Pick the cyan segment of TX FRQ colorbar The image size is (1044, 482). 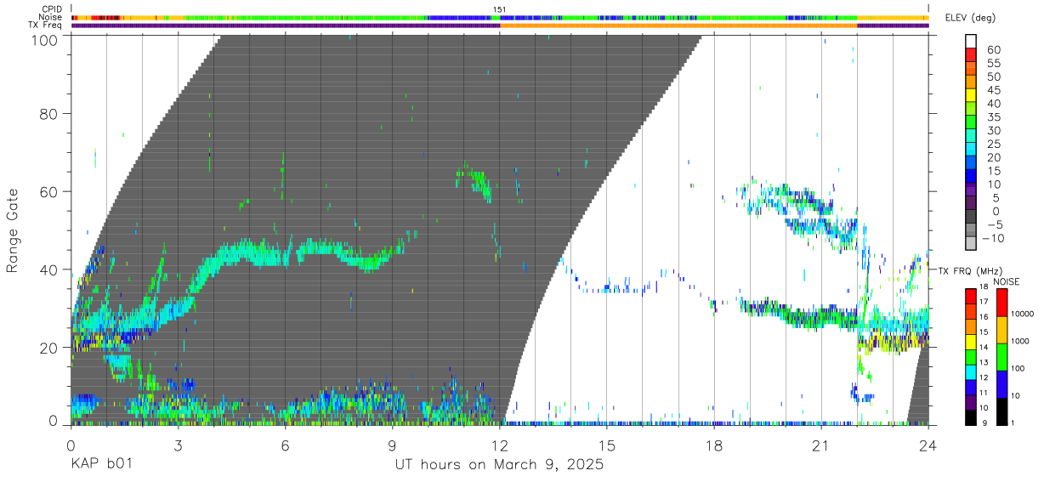(970, 372)
